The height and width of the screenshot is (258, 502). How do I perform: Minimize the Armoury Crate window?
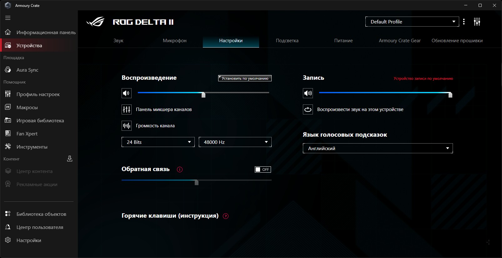pos(466,5)
